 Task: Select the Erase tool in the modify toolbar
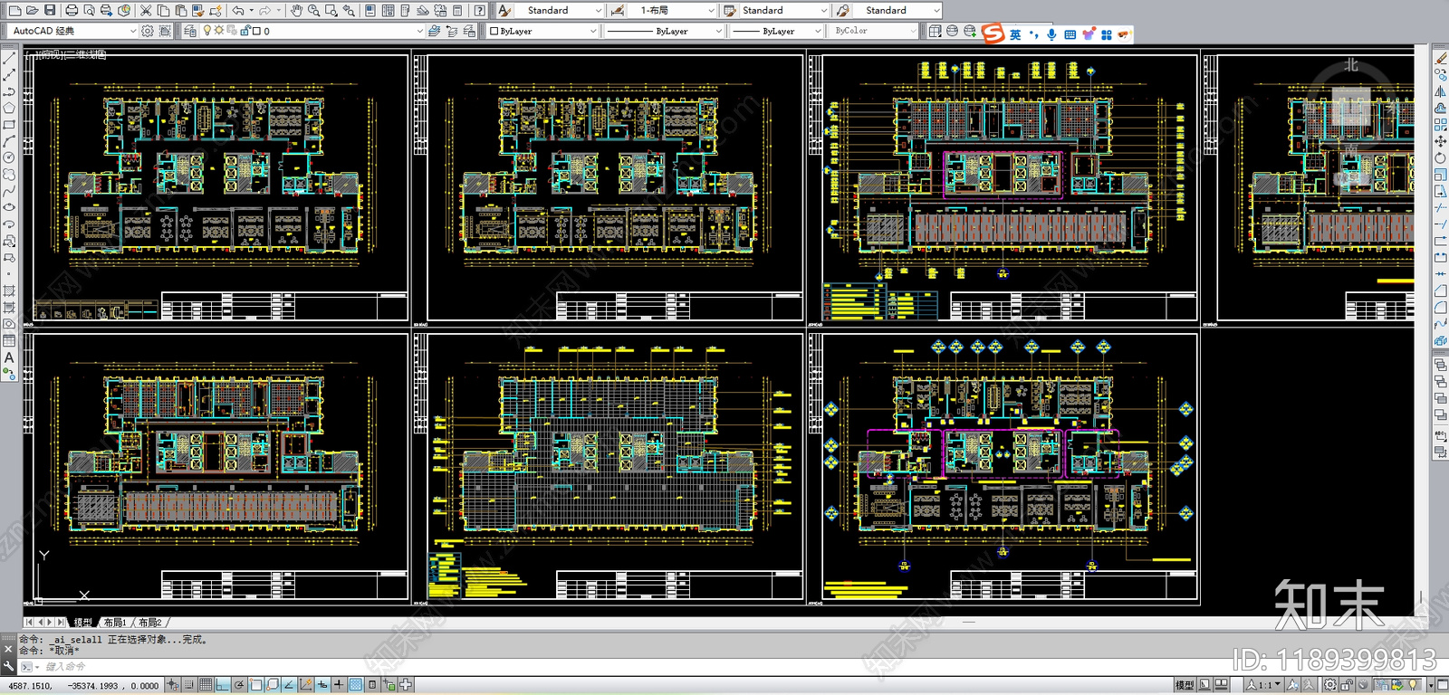[1440, 58]
